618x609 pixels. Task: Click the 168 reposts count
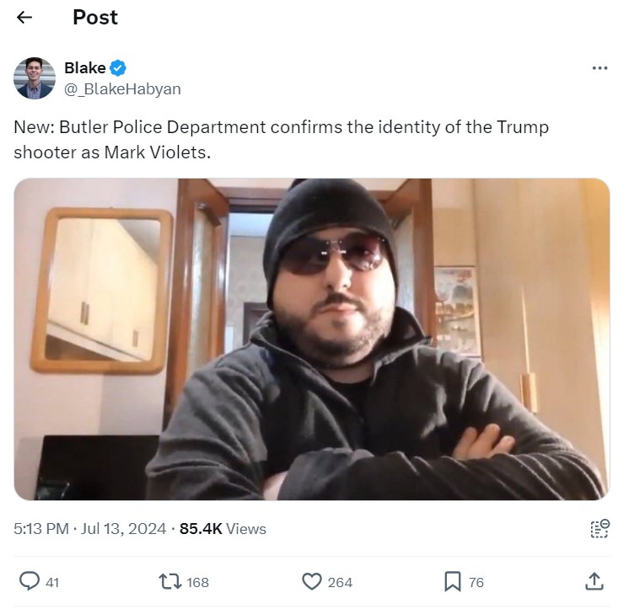(197, 582)
